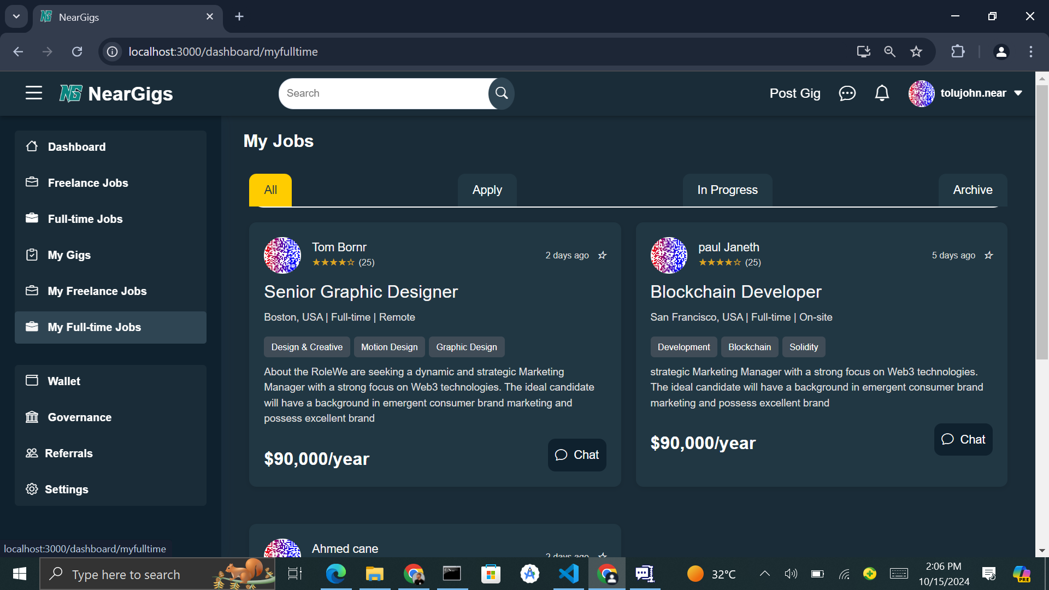Viewport: 1049px width, 590px height.
Task: Star the Blockchain Developer job
Action: click(988, 255)
